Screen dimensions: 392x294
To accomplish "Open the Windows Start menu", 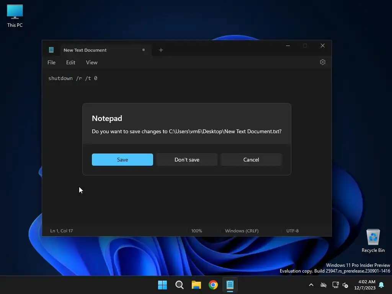I will pyautogui.click(x=162, y=285).
